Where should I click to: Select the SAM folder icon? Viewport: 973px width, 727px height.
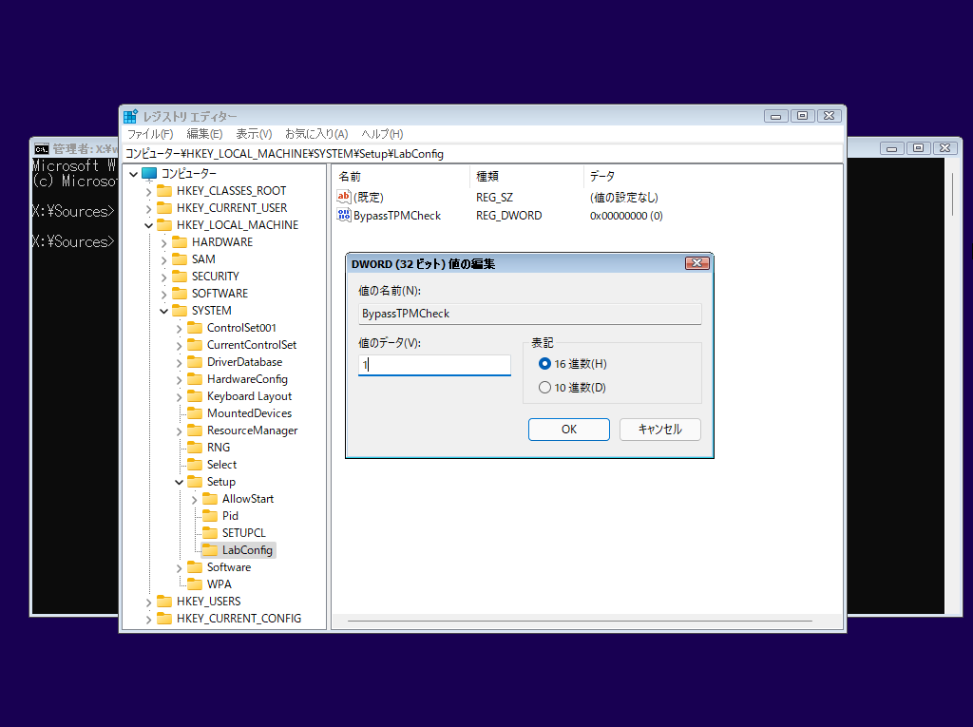(x=180, y=258)
